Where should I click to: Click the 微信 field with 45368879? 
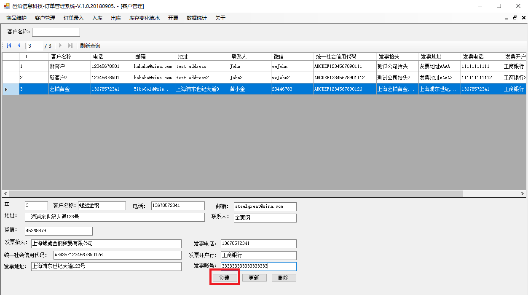[59, 231]
